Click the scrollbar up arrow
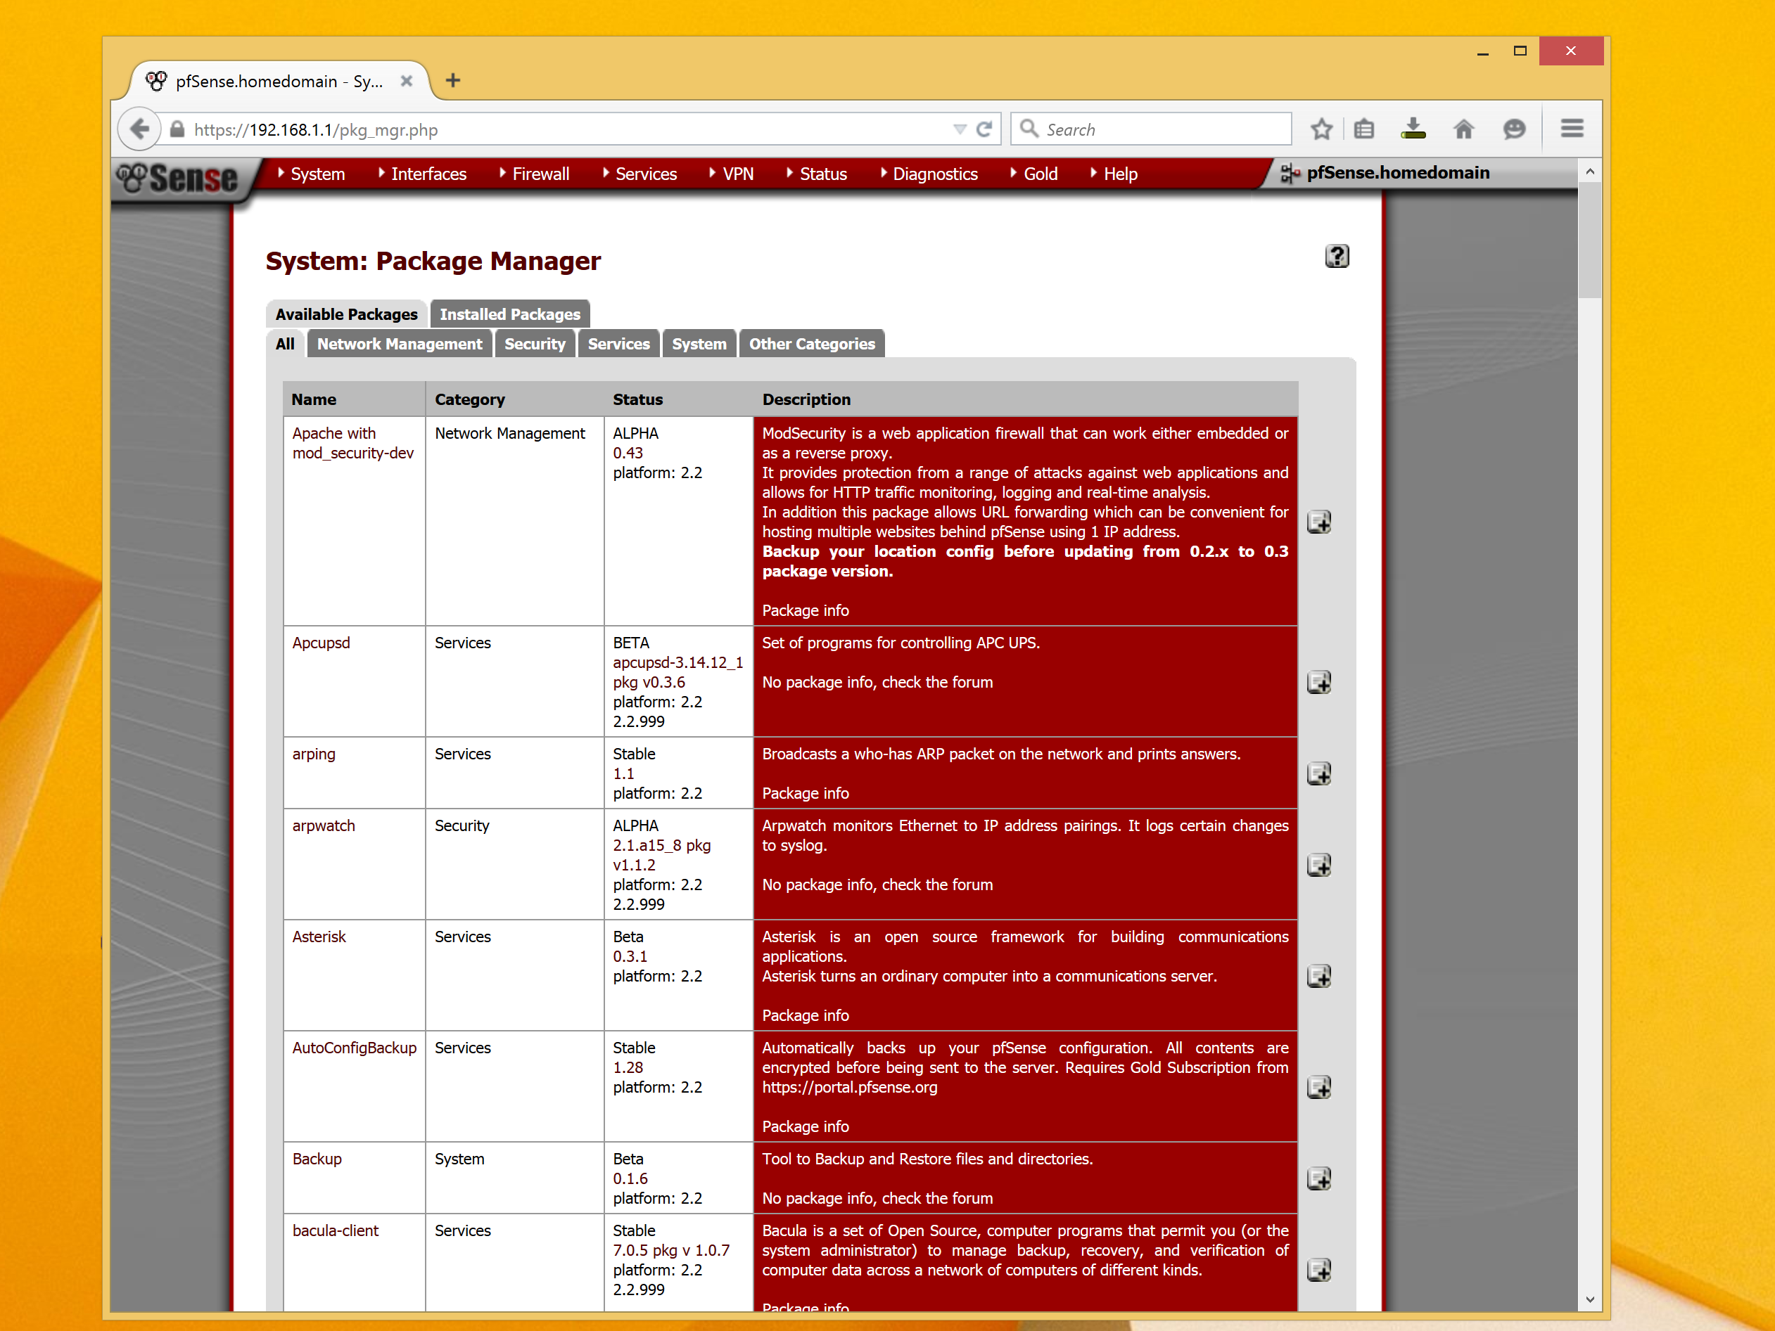Image resolution: width=1775 pixels, height=1331 pixels. [x=1590, y=172]
